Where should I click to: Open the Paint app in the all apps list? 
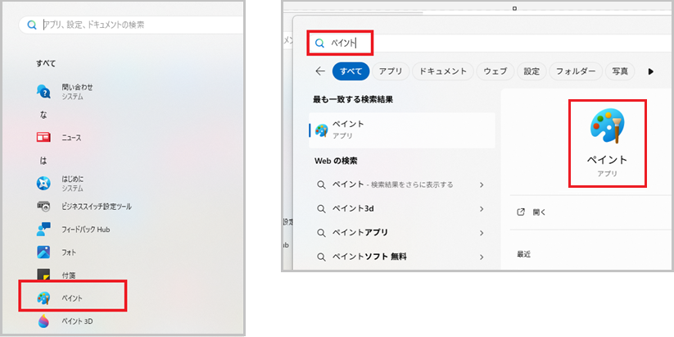pos(72,297)
